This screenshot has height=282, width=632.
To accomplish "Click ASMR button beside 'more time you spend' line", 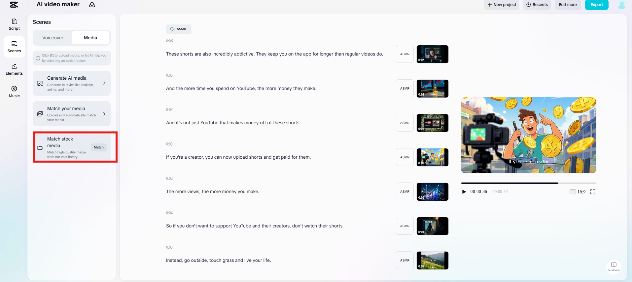I will pyautogui.click(x=405, y=88).
